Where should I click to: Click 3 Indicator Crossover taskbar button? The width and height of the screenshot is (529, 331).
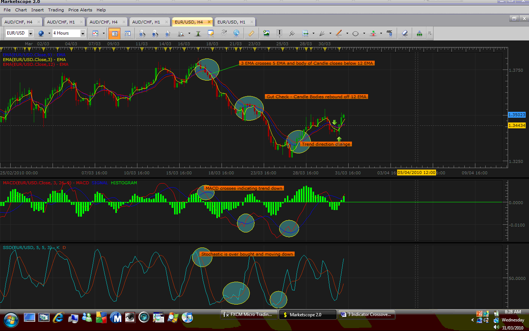point(366,314)
